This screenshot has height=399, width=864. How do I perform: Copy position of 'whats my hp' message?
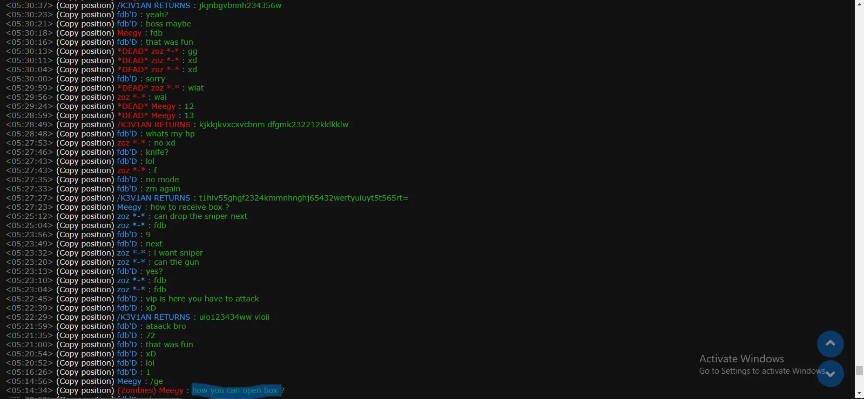click(85, 134)
